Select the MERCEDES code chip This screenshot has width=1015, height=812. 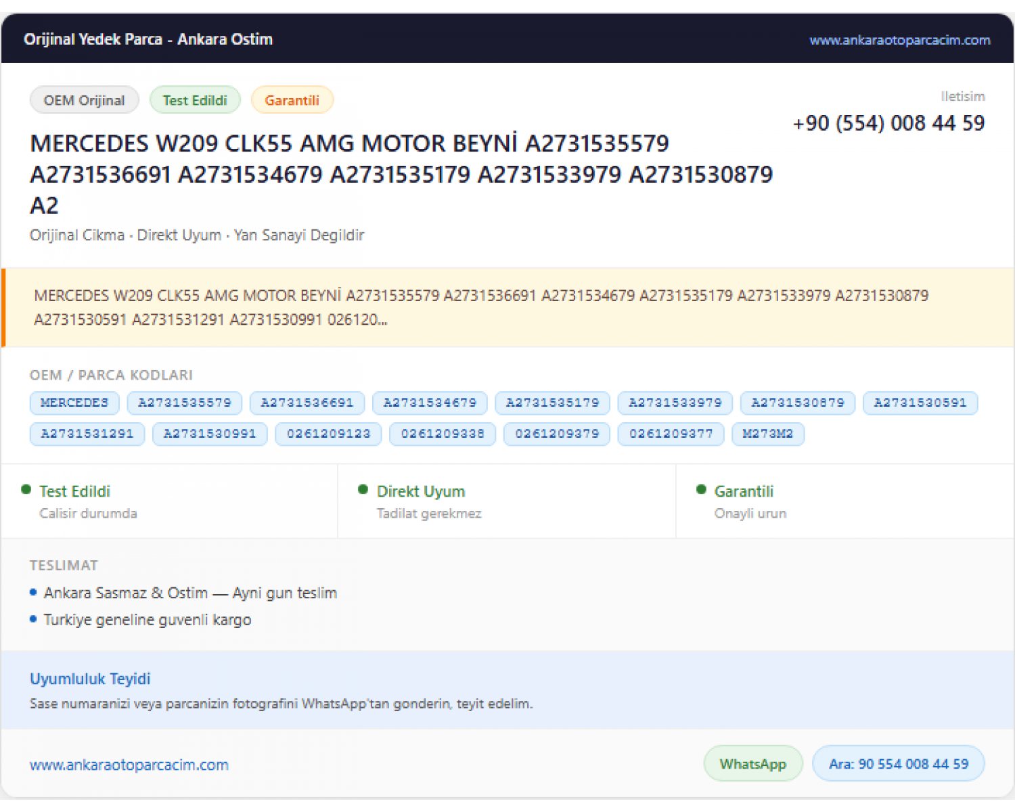click(74, 403)
